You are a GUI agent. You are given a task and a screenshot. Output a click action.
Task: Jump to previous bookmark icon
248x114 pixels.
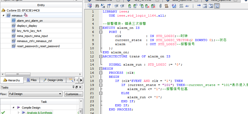pyautogui.click(x=141, y=6)
